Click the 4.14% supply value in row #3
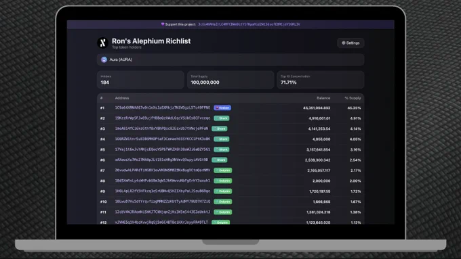Image resolution: width=461 pixels, height=259 pixels. [355, 128]
